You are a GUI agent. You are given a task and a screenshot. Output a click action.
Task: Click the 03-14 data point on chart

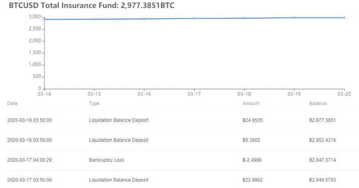[44, 19]
